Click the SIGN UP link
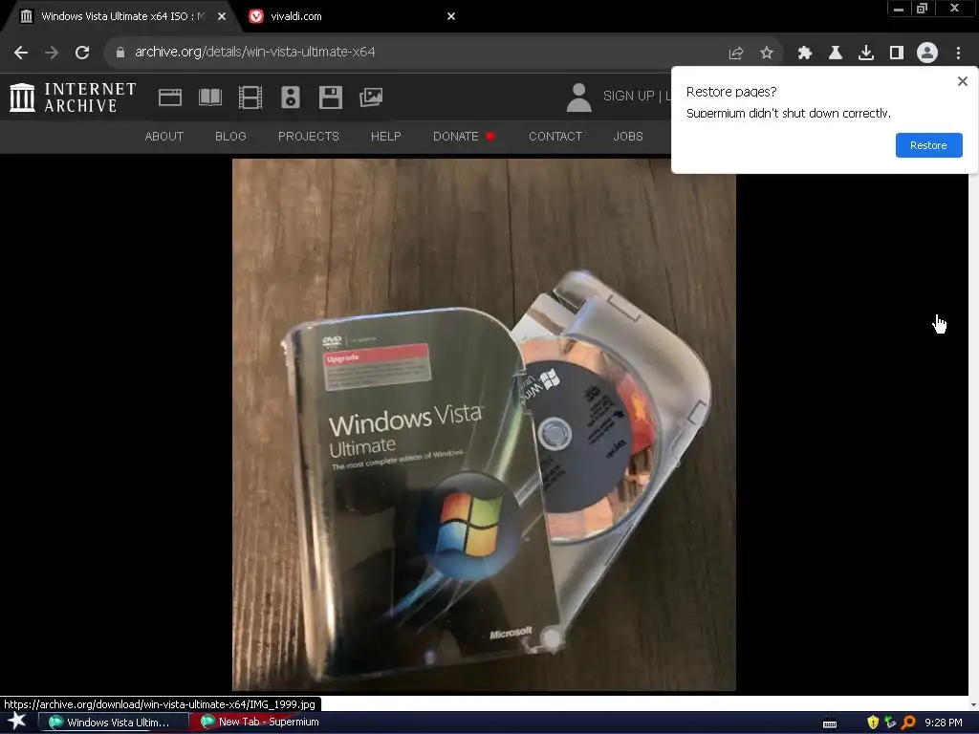 [628, 96]
